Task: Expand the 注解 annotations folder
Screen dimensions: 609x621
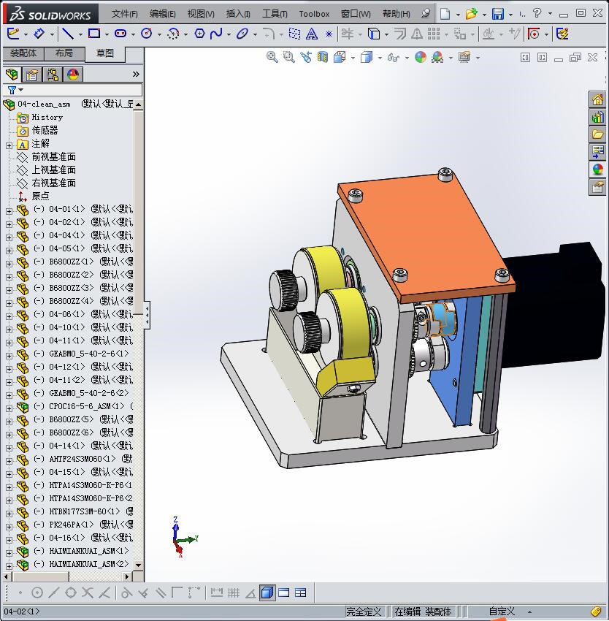Action: point(9,145)
